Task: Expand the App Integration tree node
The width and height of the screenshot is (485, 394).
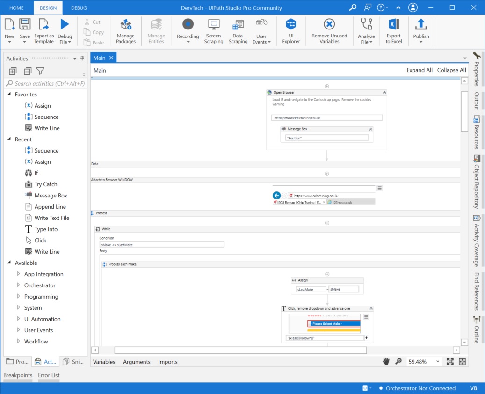Action: tap(19, 274)
